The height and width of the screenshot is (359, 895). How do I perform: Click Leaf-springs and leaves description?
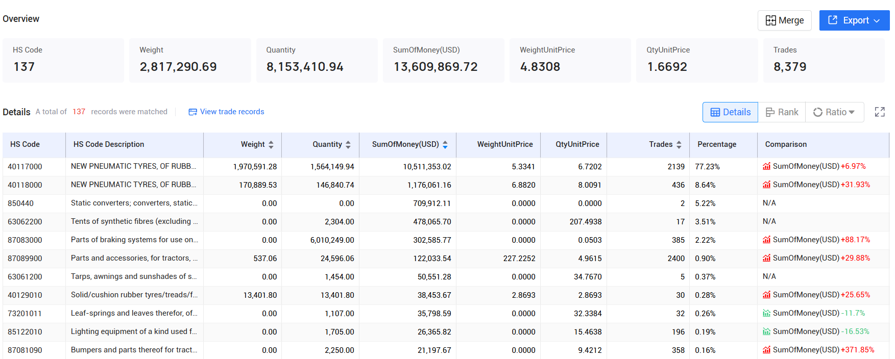click(134, 313)
